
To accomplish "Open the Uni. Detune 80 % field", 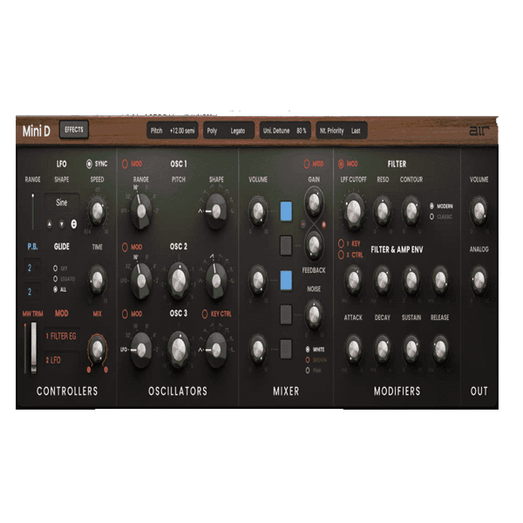I will point(285,131).
